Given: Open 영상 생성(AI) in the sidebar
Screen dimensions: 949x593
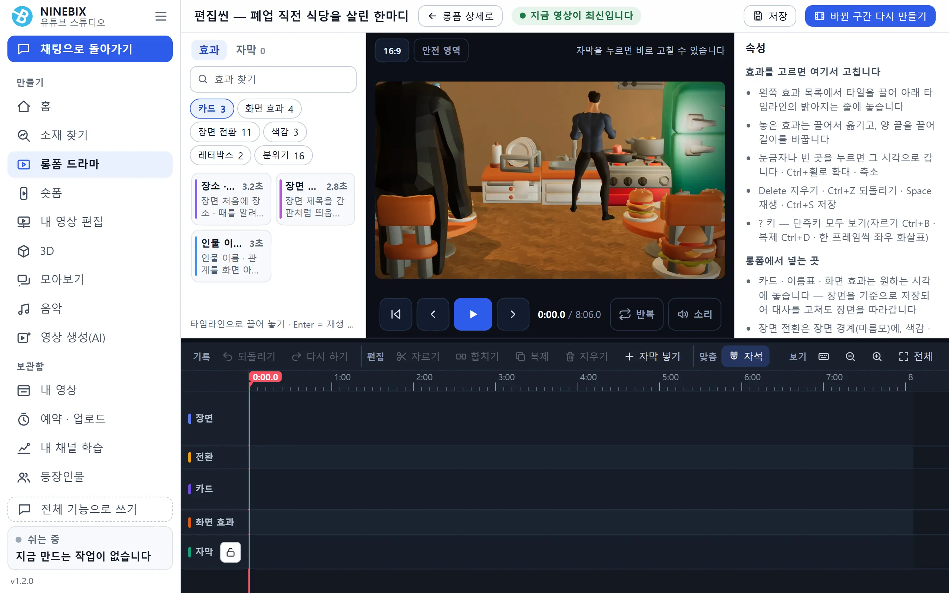Looking at the screenshot, I should pos(90,338).
